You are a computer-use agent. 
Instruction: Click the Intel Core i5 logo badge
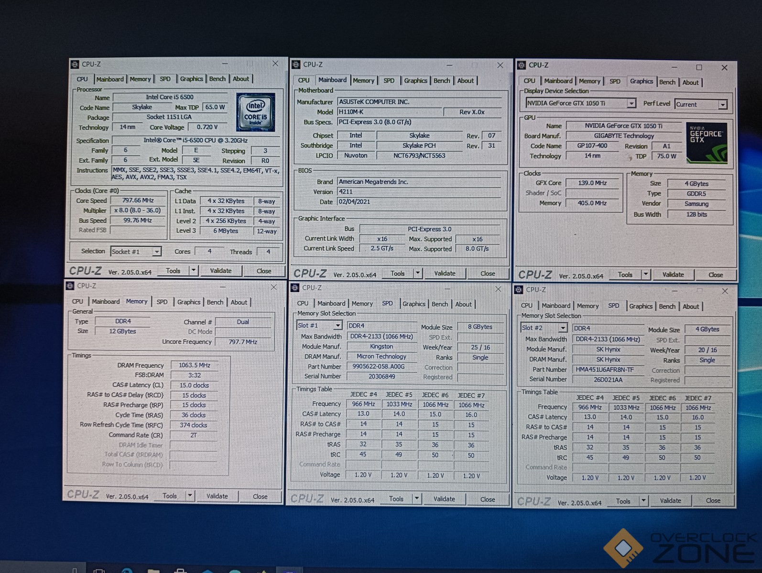pos(255,112)
